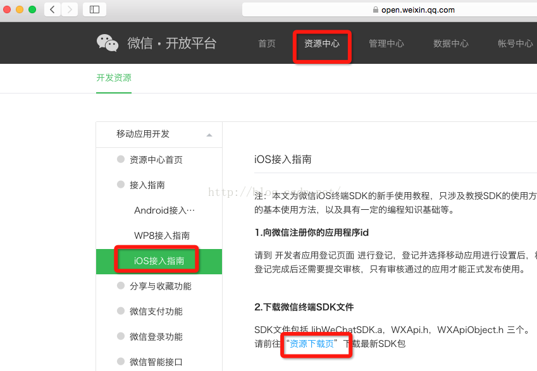The width and height of the screenshot is (537, 371).
Task: Expand 接入指南 in the sidebar
Action: click(x=147, y=185)
